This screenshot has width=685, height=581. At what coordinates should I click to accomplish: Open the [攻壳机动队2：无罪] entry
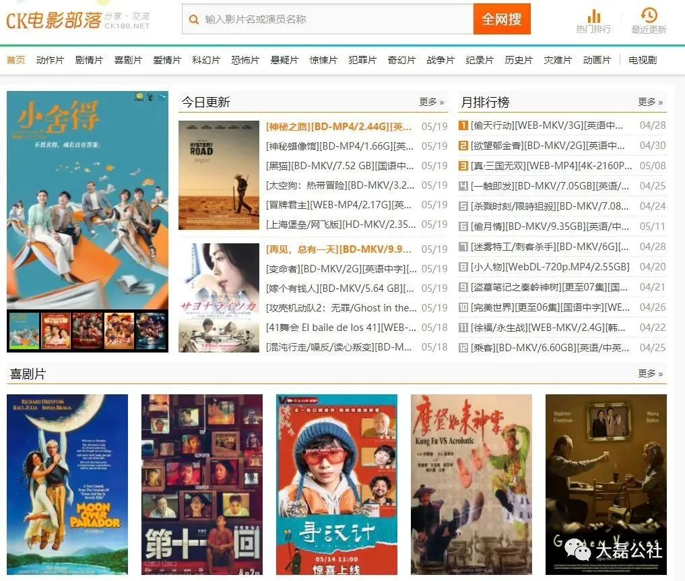pos(341,308)
